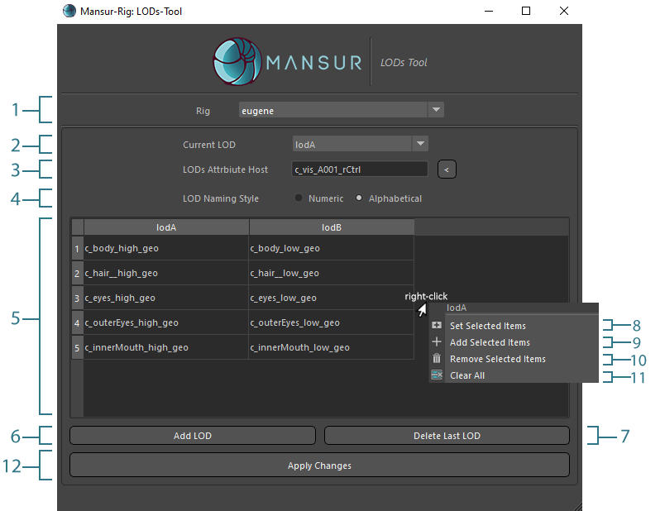Click the c_vis_A001_rCtrl attribute field
Screen dimensions: 665x511
point(360,169)
